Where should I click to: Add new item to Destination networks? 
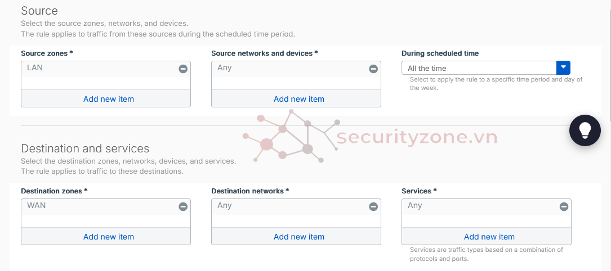pyautogui.click(x=299, y=237)
